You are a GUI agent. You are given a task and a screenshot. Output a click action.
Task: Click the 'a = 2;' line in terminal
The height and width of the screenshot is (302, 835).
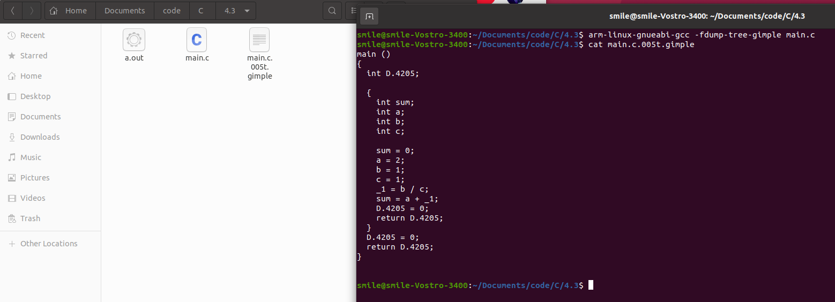pyautogui.click(x=391, y=160)
